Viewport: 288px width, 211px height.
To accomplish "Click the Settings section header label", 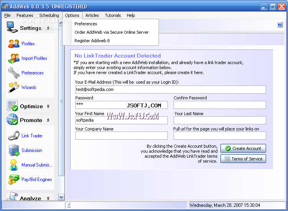I will [30, 28].
